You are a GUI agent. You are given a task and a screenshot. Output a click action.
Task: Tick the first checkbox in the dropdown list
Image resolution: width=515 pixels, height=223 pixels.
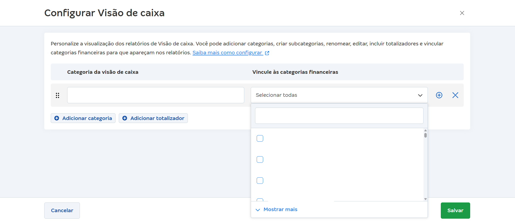[x=260, y=138]
